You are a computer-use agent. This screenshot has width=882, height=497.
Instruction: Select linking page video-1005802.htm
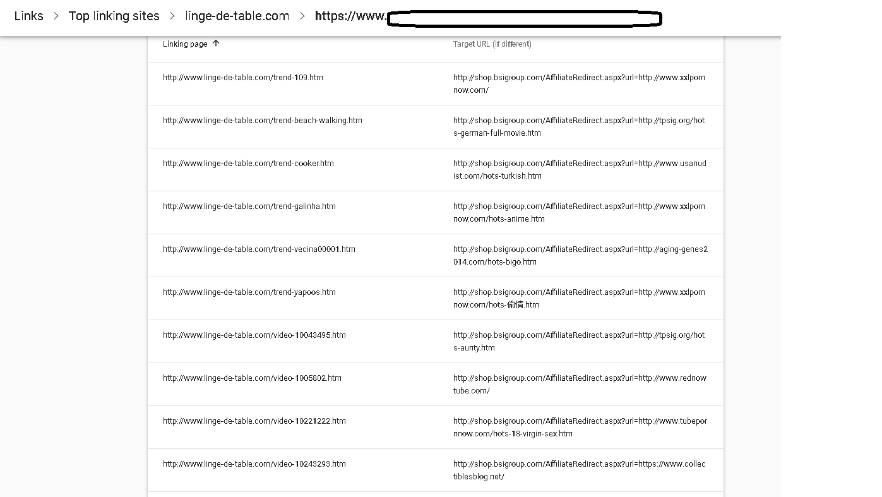(252, 378)
